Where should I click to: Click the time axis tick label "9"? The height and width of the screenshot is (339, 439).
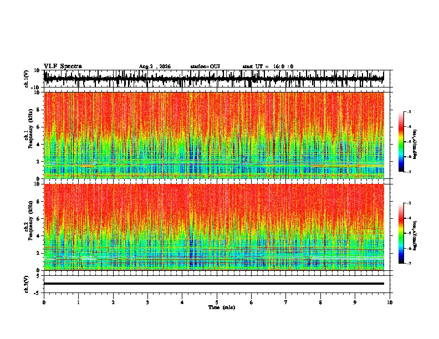tap(355, 302)
